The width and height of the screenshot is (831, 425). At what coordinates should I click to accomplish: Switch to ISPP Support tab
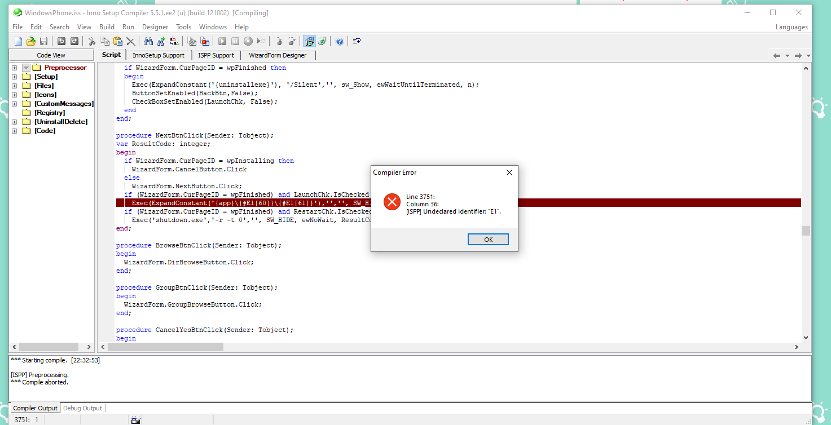coord(216,55)
